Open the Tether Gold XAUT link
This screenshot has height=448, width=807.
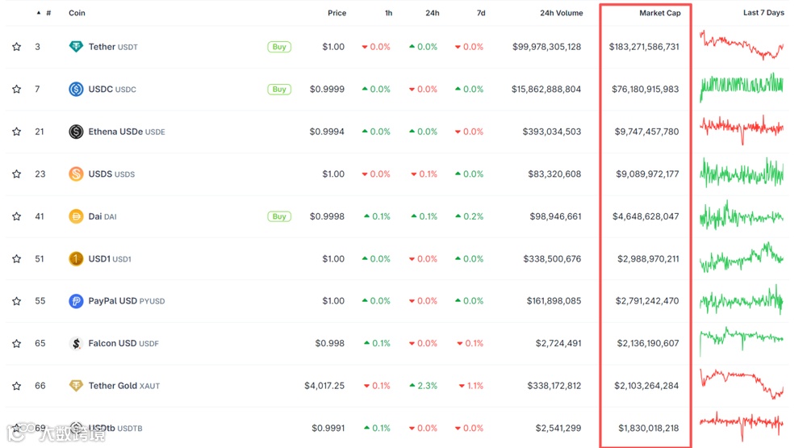point(124,386)
